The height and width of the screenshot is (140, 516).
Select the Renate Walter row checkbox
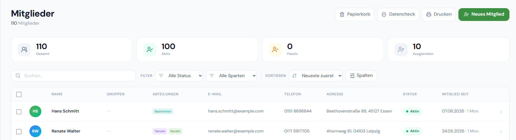(19, 132)
